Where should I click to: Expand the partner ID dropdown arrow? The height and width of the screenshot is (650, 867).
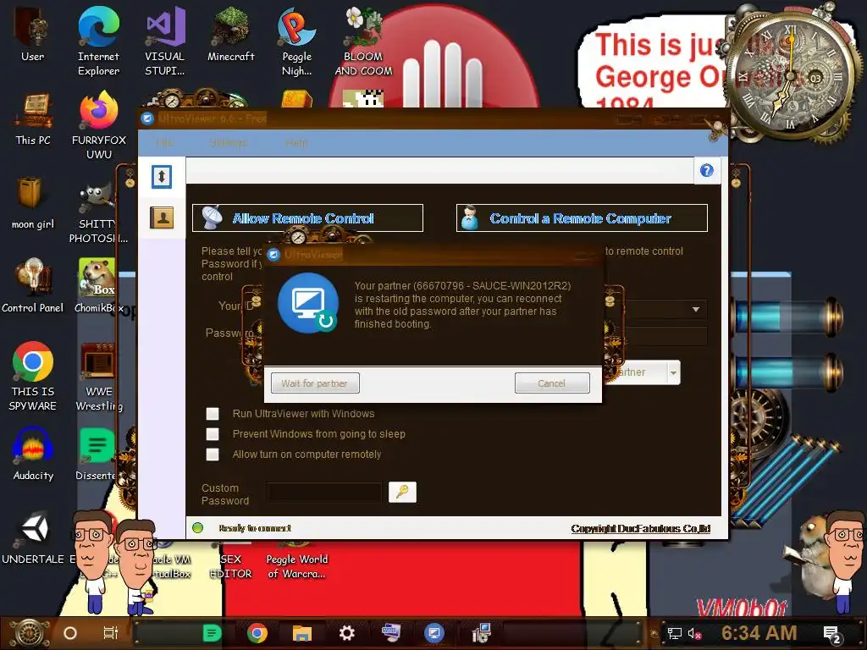[x=696, y=310]
